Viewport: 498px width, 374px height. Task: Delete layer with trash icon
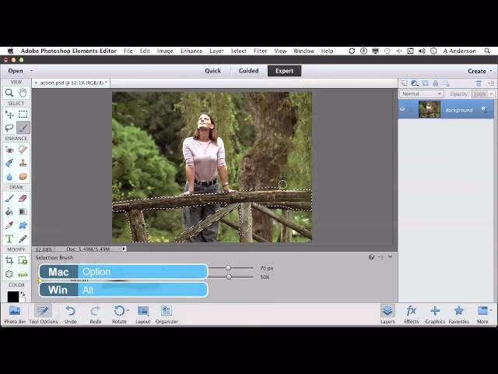tap(479, 83)
